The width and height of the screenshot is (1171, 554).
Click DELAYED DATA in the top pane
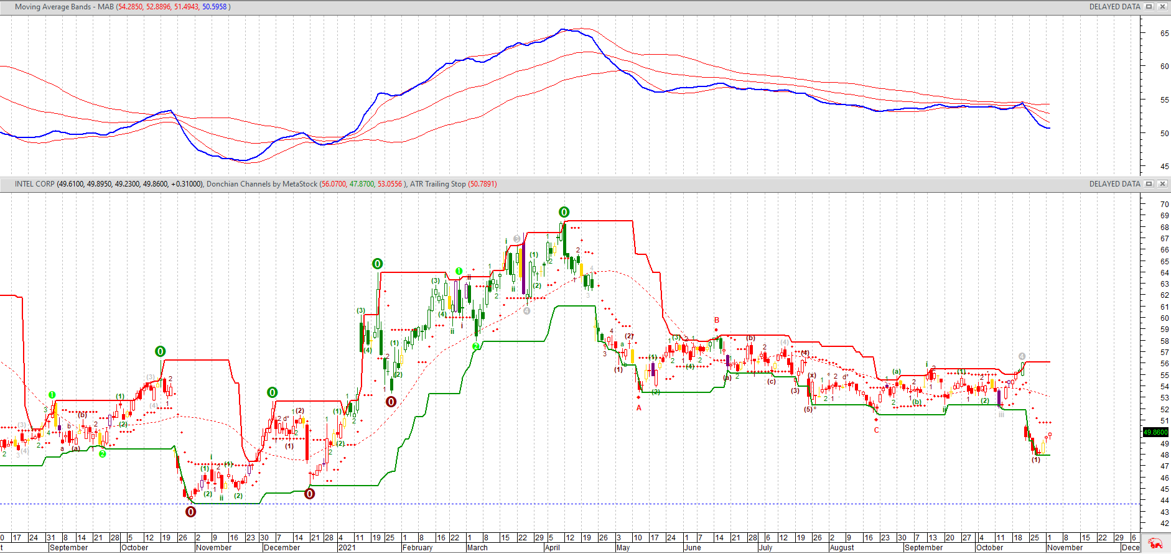tap(1114, 7)
